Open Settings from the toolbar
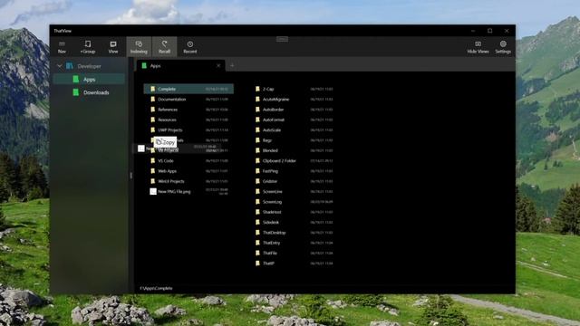 point(503,47)
